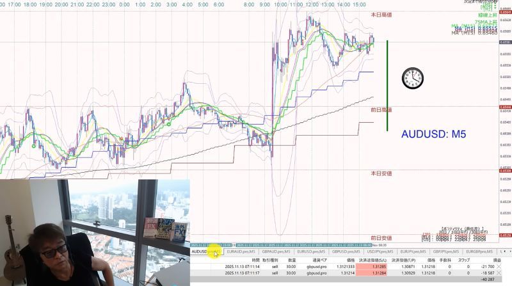
Task: Click the analog clock icon on chart
Action: click(x=412, y=78)
